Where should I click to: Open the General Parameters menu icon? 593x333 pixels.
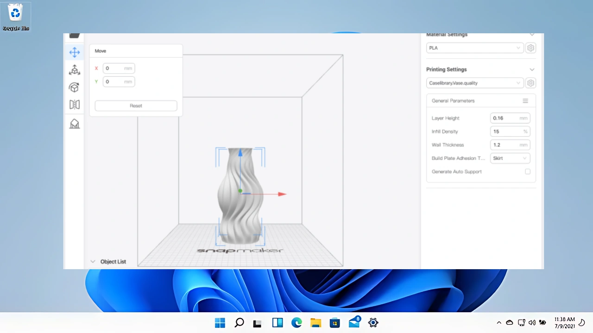click(525, 101)
